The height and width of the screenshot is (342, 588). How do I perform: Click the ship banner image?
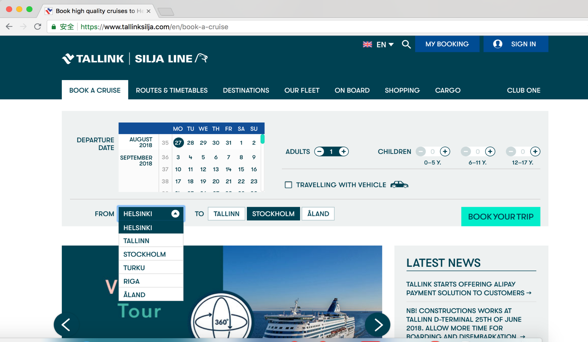click(x=303, y=292)
